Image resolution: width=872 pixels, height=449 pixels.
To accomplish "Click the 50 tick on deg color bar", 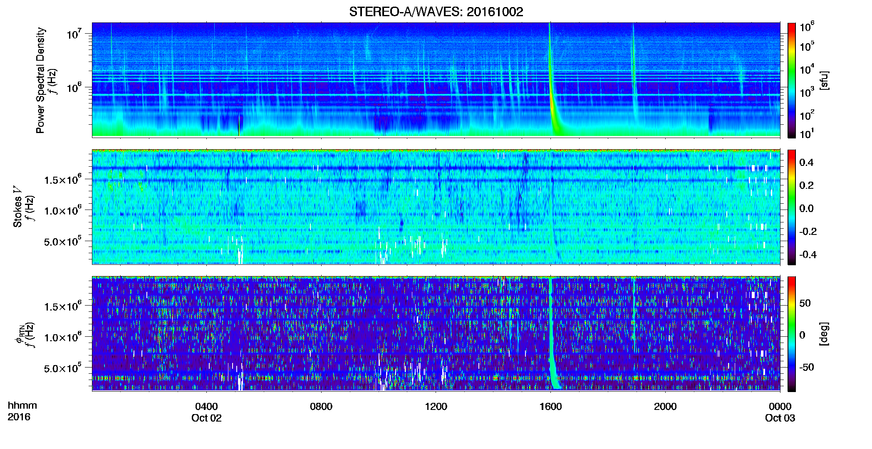I will 805,303.
